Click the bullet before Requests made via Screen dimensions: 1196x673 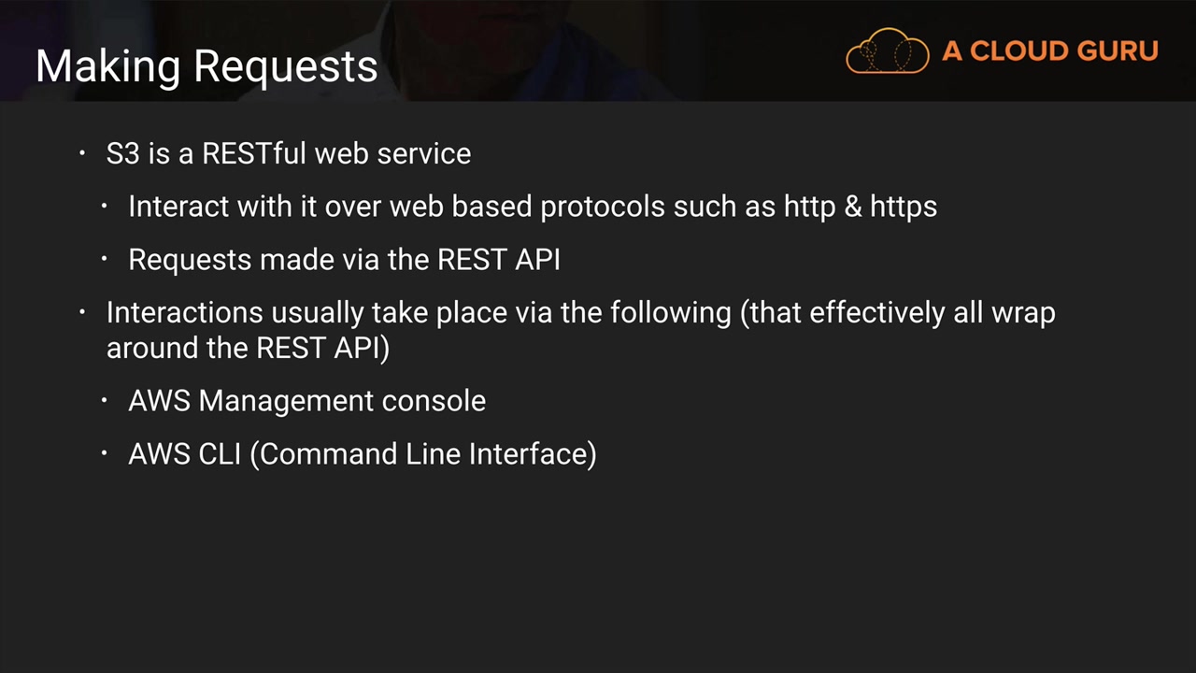coord(105,259)
